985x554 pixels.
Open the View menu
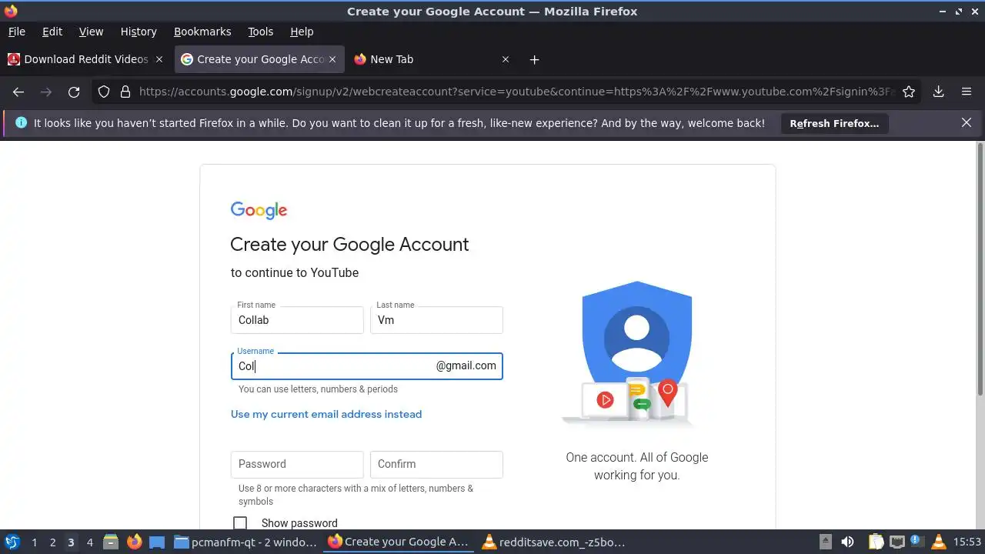click(x=91, y=32)
